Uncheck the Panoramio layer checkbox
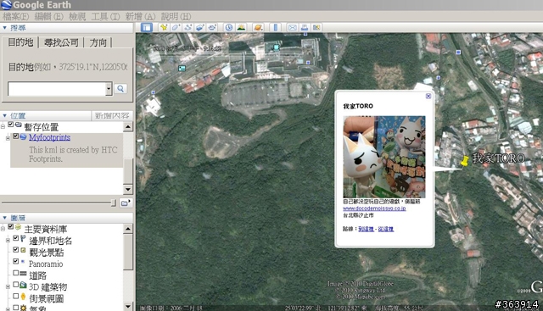543x311 pixels. [15, 261]
